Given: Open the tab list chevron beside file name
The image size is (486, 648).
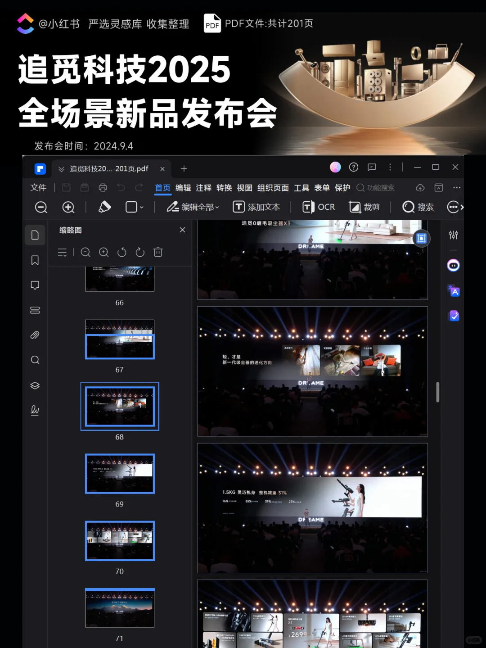Looking at the screenshot, I should click(61, 169).
